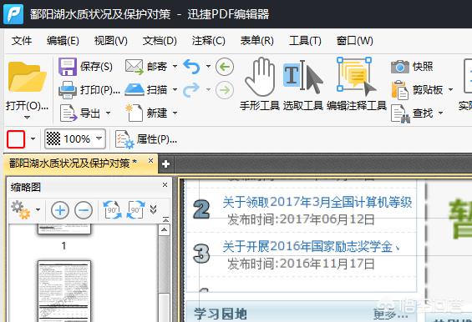
Task: Select the 手形工具 hand tool
Action: click(260, 84)
